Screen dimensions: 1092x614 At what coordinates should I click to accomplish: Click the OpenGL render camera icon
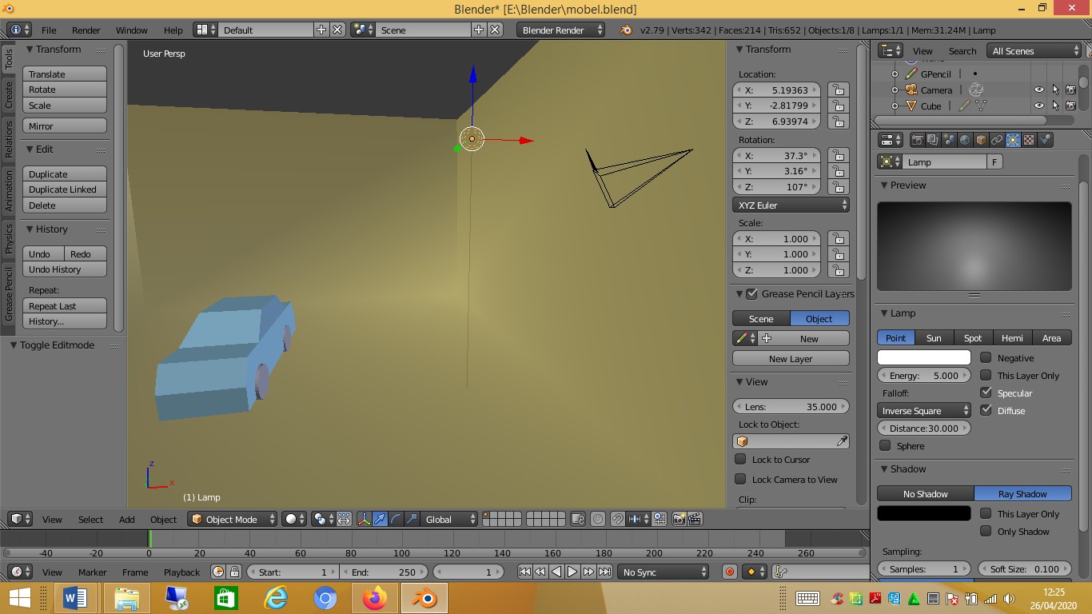678,519
